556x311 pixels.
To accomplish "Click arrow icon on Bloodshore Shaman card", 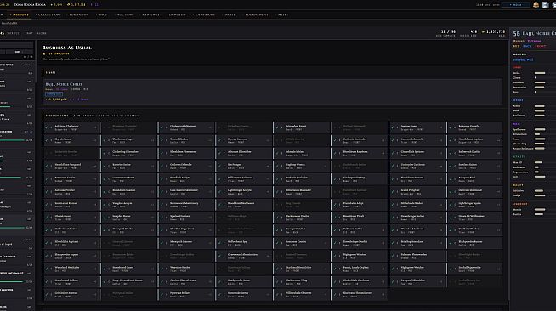I will 152,192.
